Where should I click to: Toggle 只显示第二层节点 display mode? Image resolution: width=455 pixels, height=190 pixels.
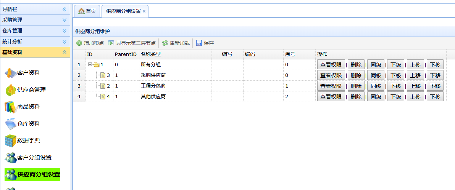(x=132, y=43)
